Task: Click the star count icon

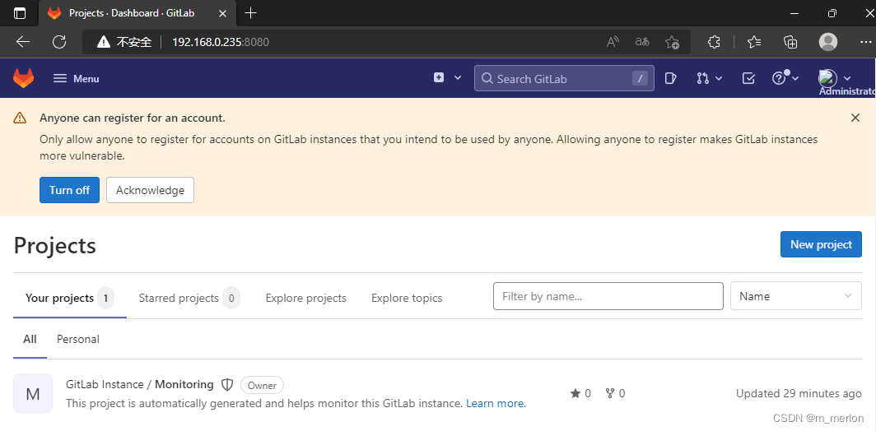Action: click(x=575, y=394)
